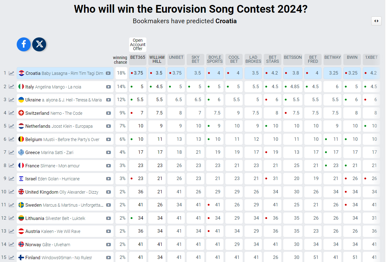Image resolution: width=386 pixels, height=262 pixels.
Task: Open the United Kingdom Olly Alexander entry
Action: tap(65, 192)
